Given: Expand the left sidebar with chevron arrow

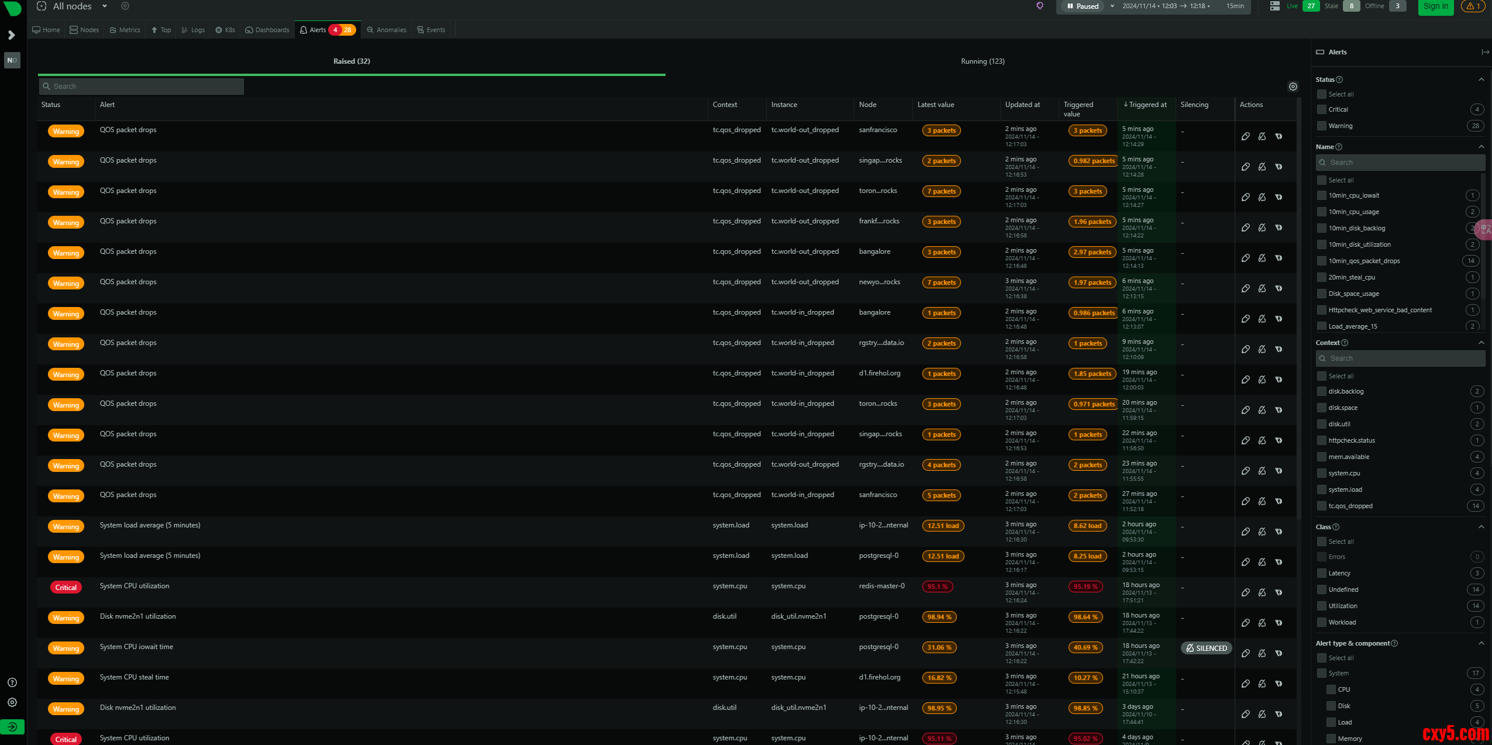Looking at the screenshot, I should [11, 35].
